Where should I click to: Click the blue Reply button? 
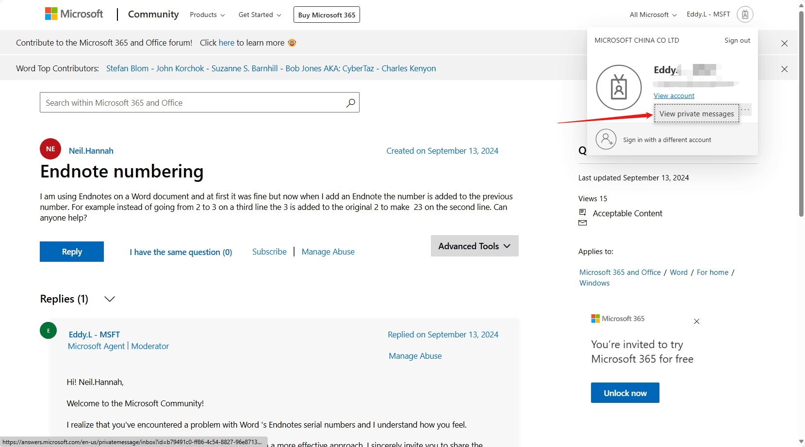tap(72, 252)
